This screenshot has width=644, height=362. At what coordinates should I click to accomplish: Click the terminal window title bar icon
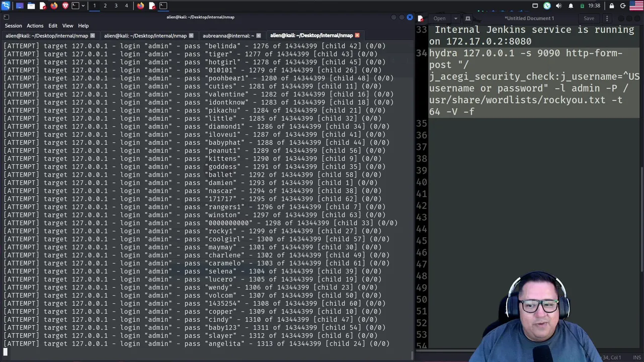pyautogui.click(x=7, y=17)
